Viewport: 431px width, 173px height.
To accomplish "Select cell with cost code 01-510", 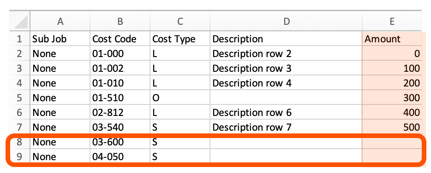I will (120, 98).
